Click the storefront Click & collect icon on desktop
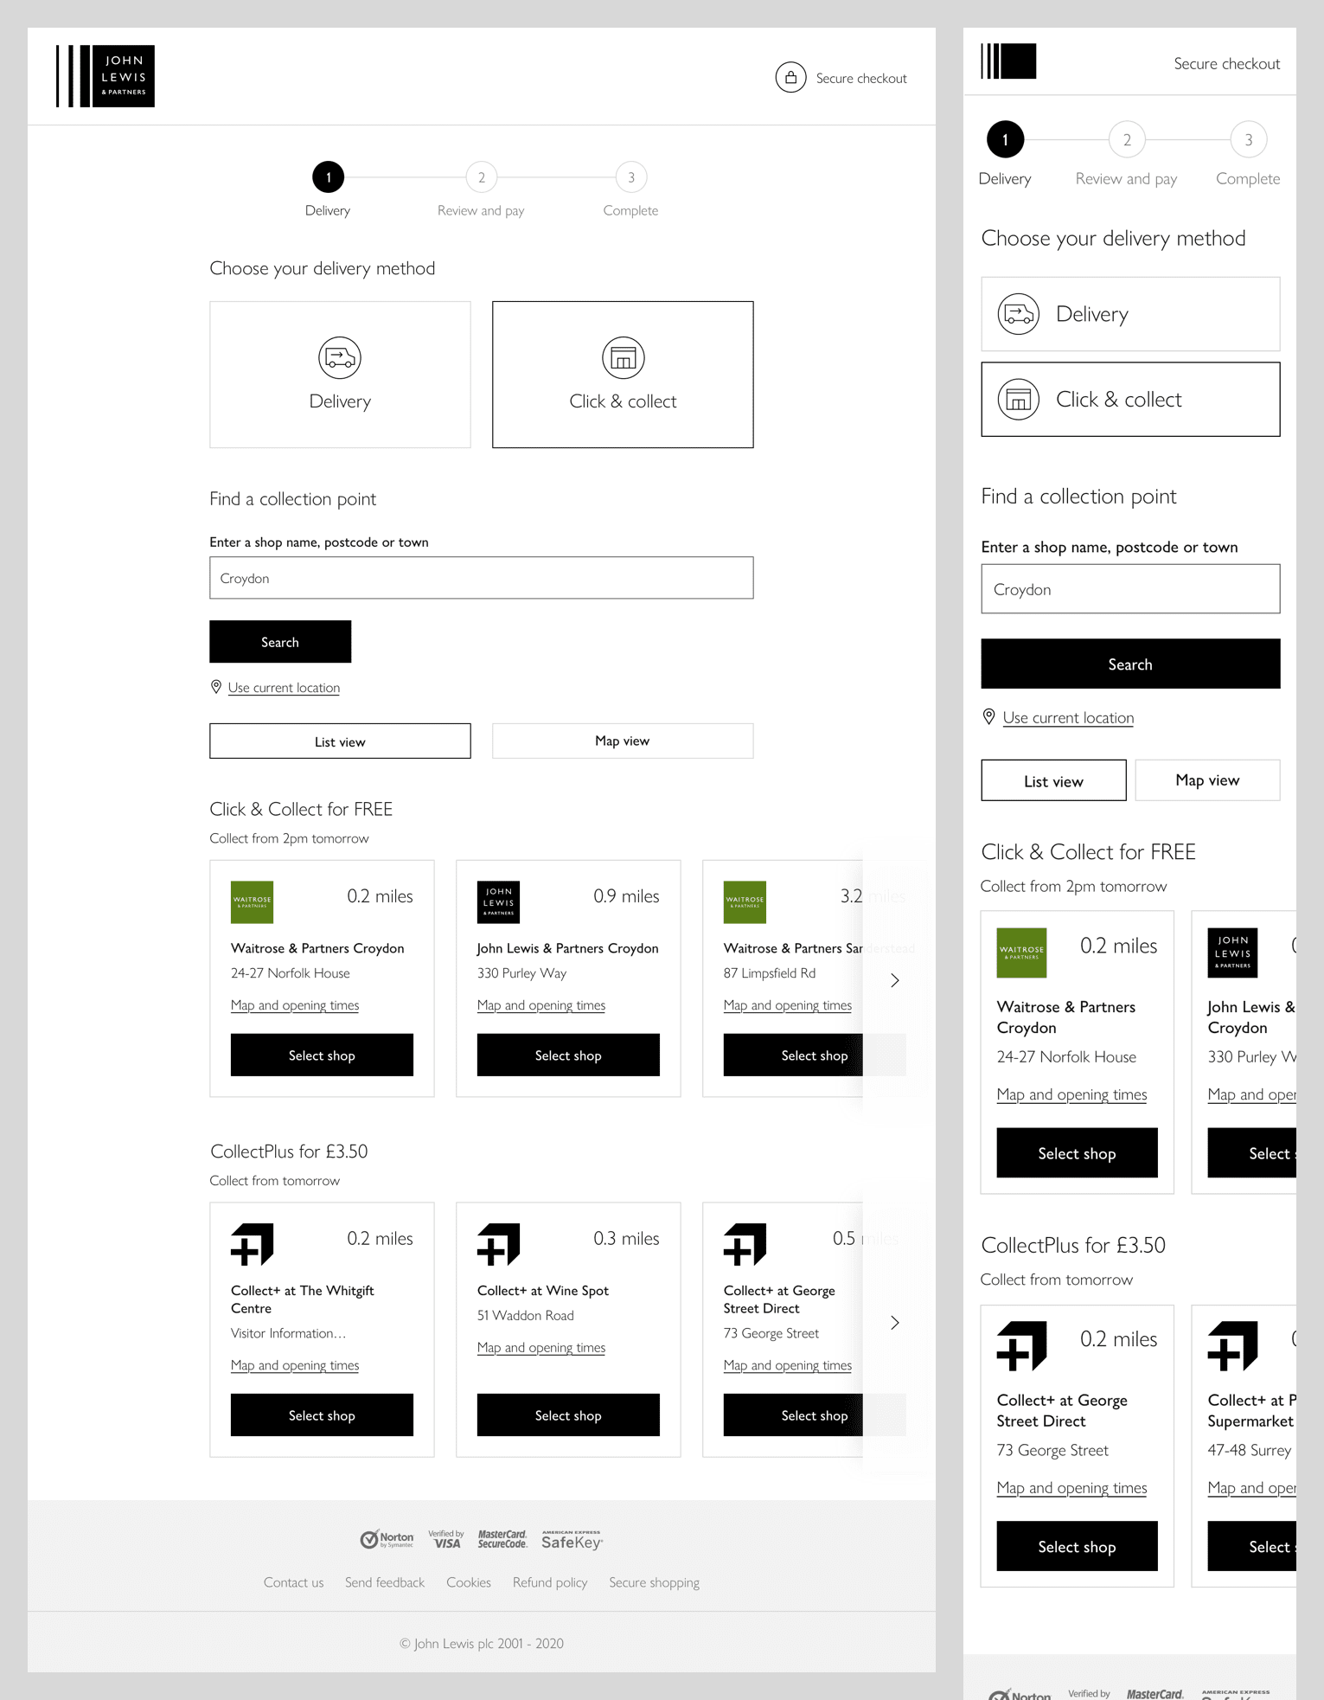 623,357
